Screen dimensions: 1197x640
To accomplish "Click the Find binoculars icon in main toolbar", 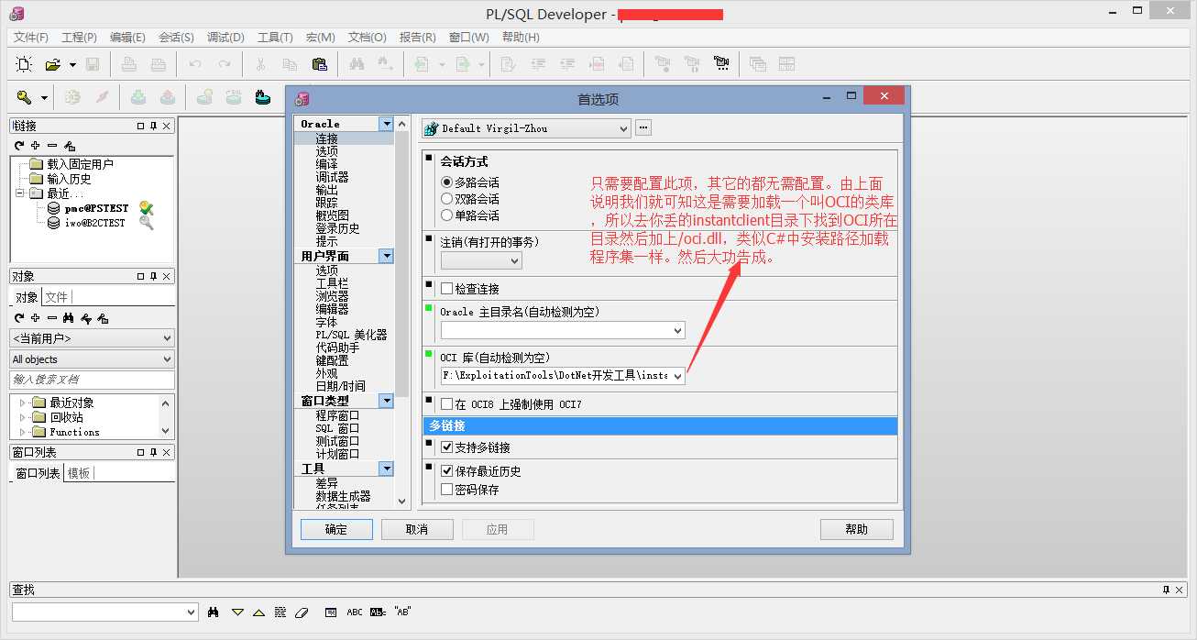I will [x=357, y=64].
